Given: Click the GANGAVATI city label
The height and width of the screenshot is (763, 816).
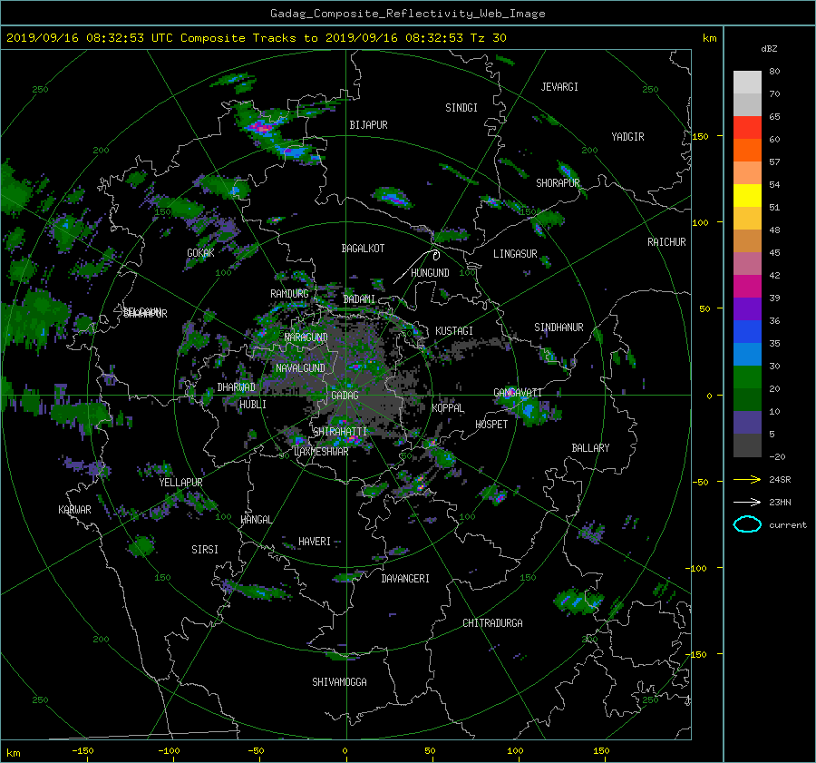Looking at the screenshot, I should coord(518,393).
